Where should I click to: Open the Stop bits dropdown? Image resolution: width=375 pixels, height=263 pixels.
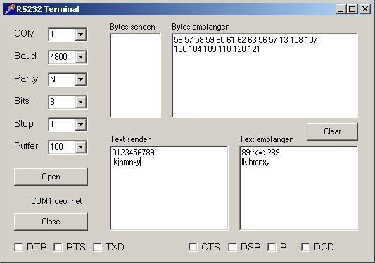(81, 124)
